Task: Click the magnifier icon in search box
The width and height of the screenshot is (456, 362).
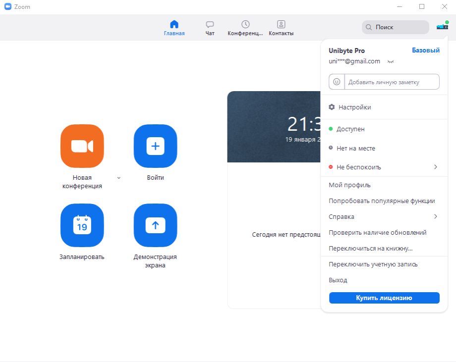Action: tap(368, 27)
